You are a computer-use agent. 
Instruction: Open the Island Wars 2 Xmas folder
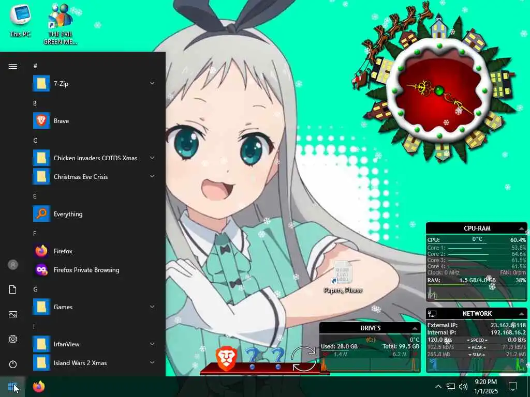[95, 362]
